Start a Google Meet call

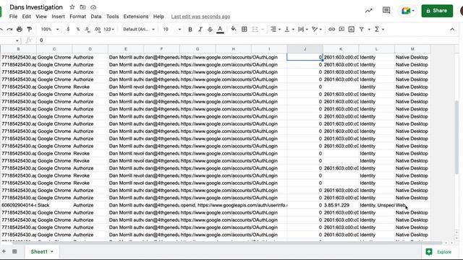point(407,11)
